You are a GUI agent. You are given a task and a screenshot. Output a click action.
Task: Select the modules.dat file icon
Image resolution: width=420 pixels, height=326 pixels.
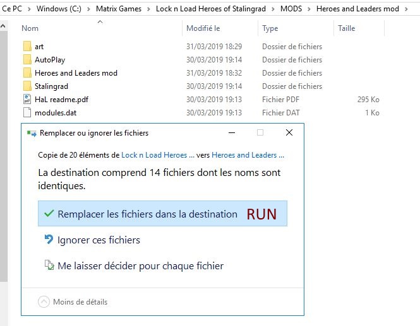click(27, 113)
